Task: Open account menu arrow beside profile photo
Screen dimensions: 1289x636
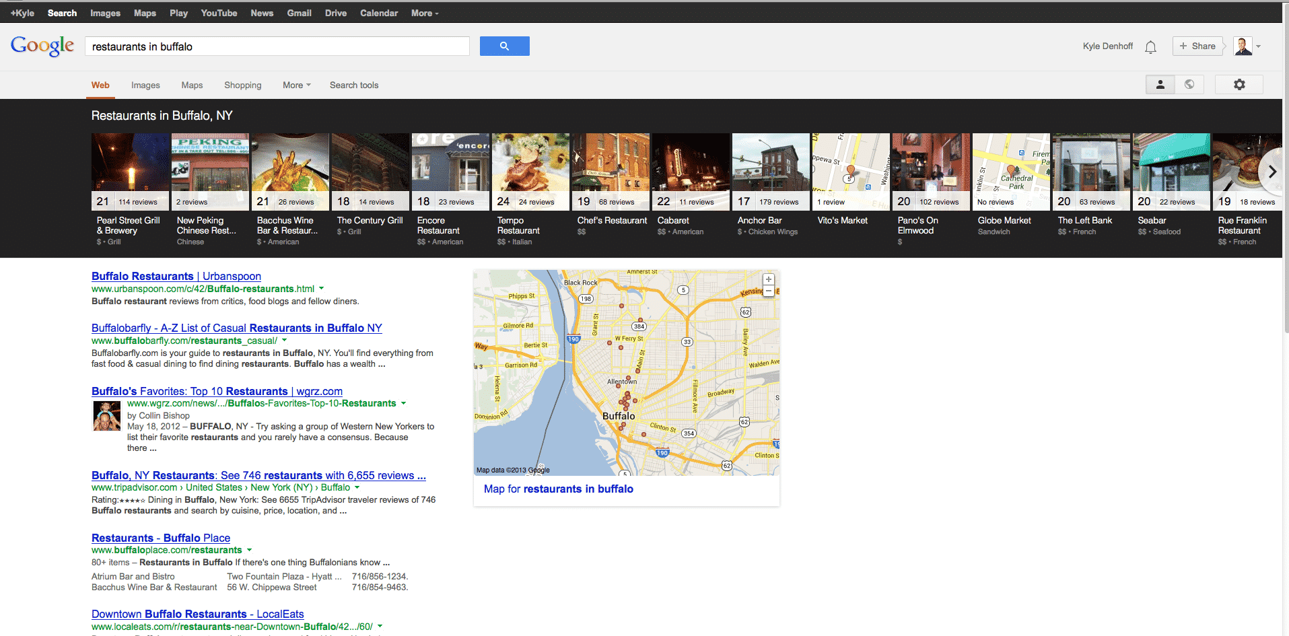Action: (1258, 46)
